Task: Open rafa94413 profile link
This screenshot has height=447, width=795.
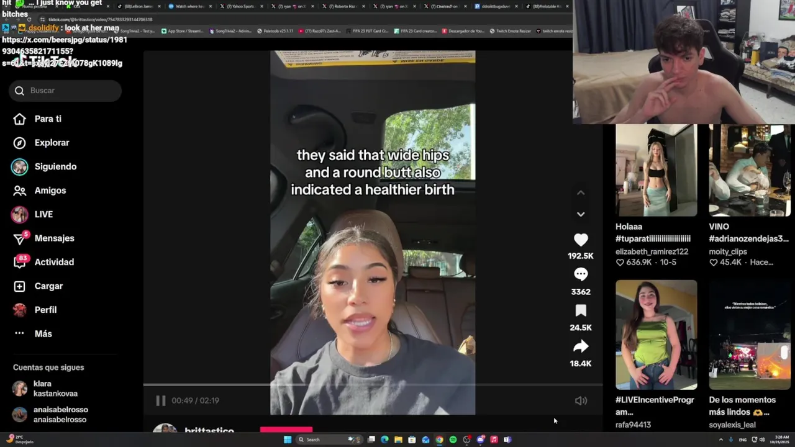Action: (x=633, y=425)
